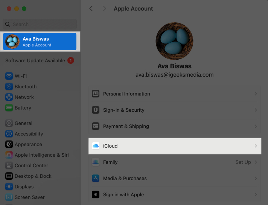Screen dimensions: 268x205
Task: Click the Appearance sidebar icon
Action: pyautogui.click(x=9, y=144)
